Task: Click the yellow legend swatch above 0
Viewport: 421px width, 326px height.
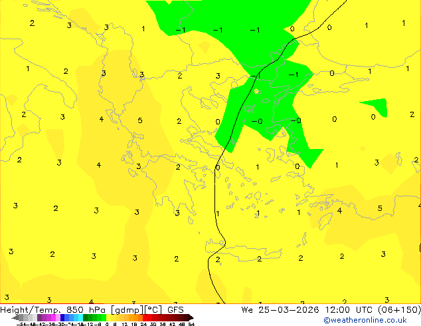Action: click(108, 317)
